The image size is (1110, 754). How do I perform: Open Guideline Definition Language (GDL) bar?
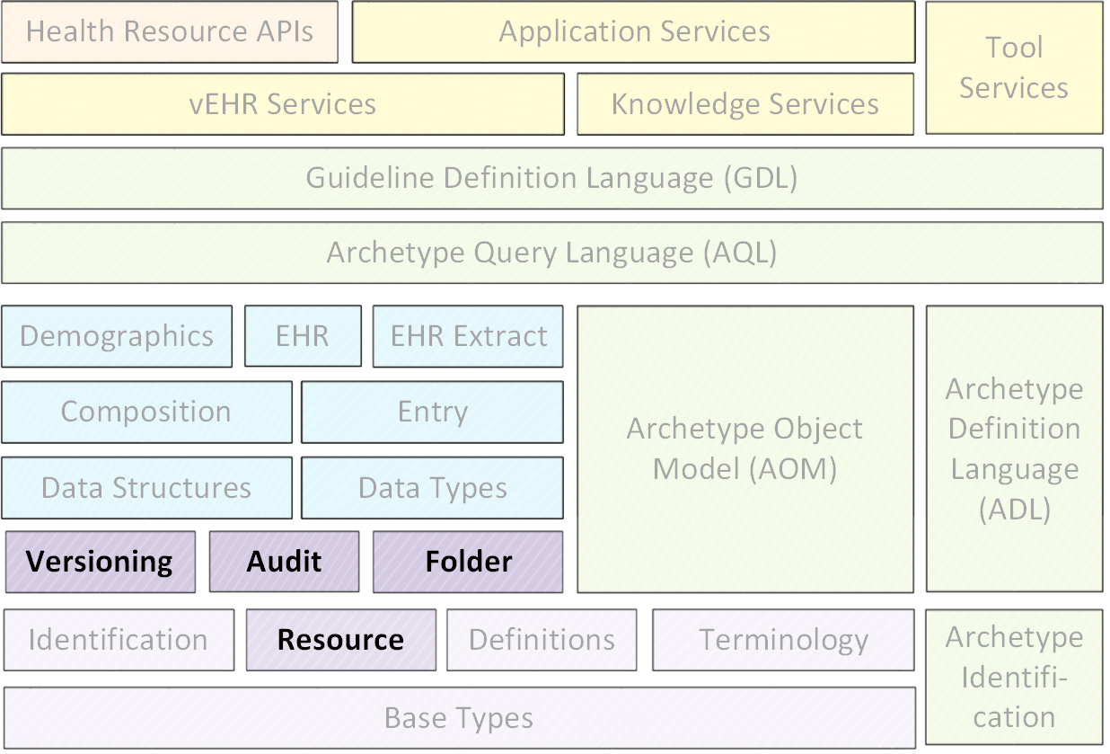coord(552,178)
